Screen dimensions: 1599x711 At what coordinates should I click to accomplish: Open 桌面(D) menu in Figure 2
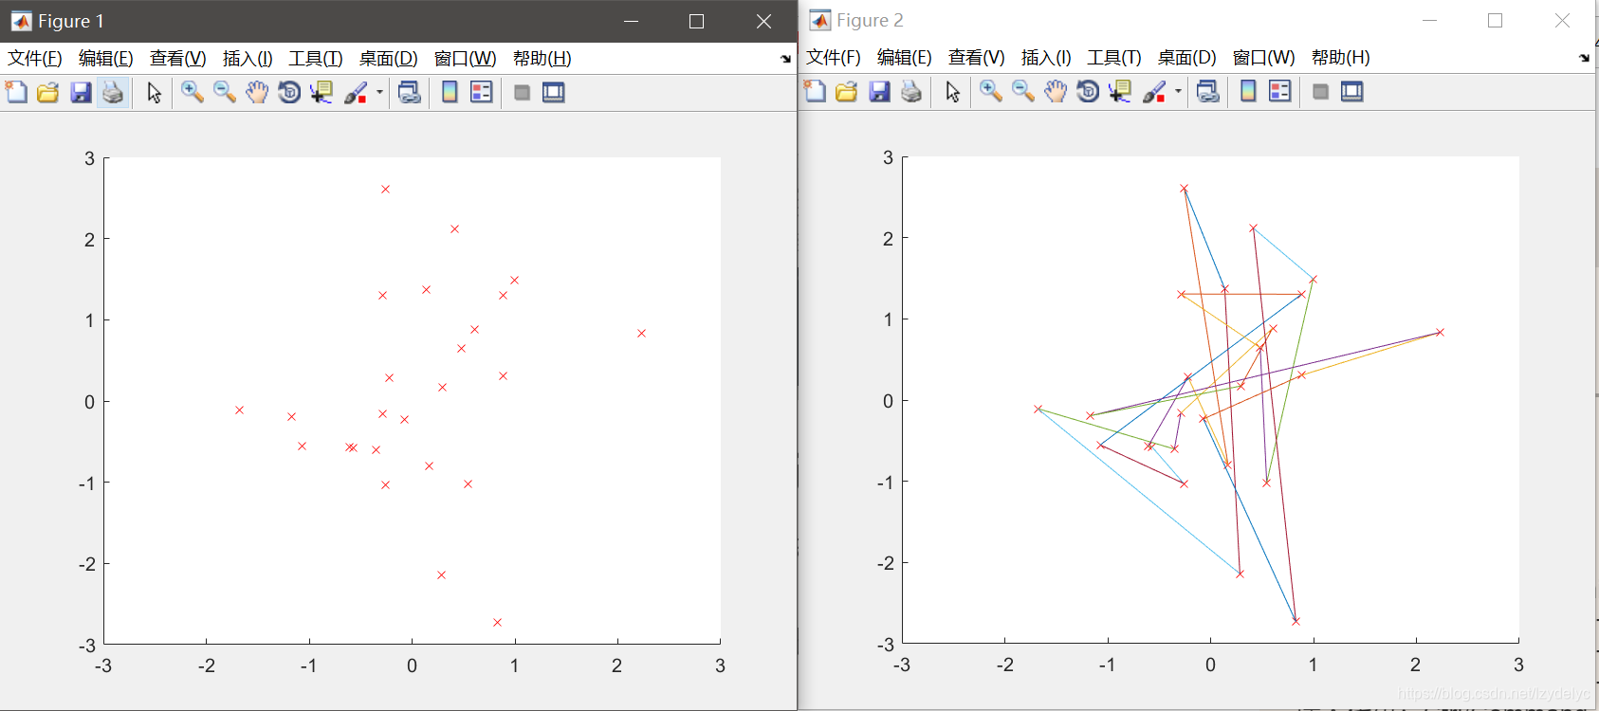click(x=1187, y=58)
